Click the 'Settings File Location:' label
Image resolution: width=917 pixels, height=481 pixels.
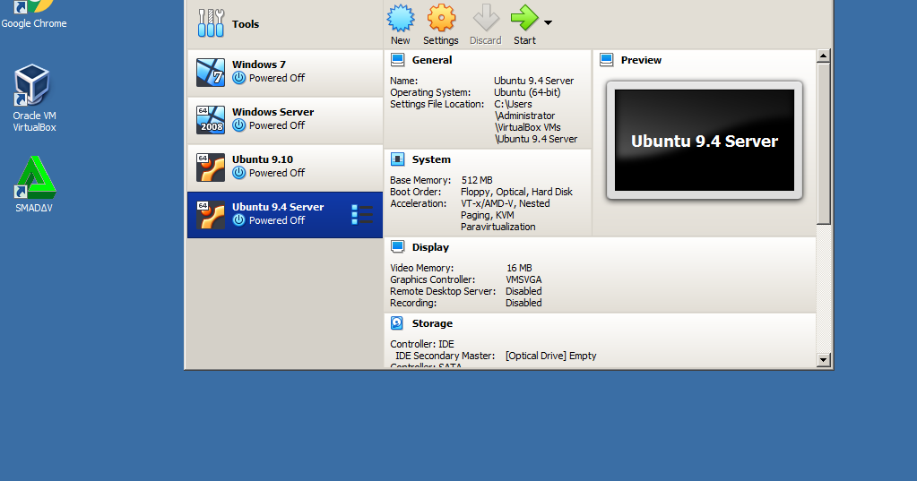(437, 104)
